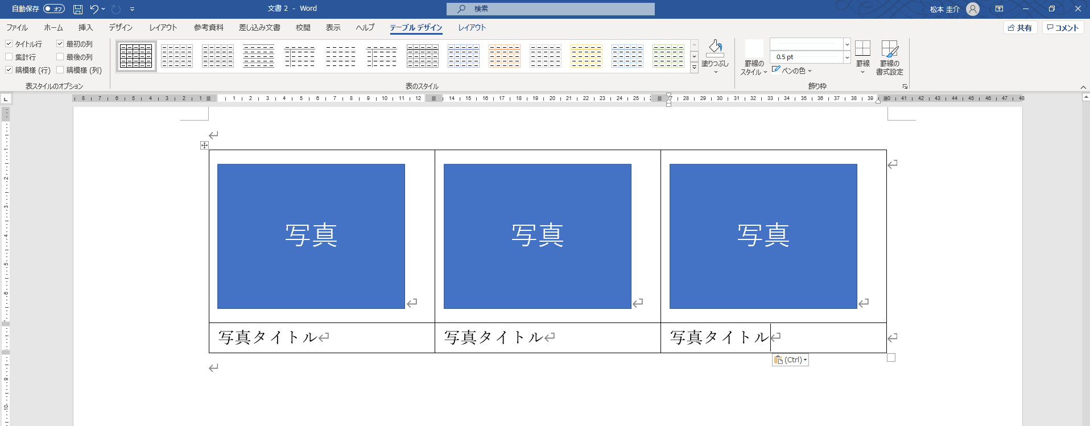
Task: Switch to the ホーム tab
Action: click(53, 27)
